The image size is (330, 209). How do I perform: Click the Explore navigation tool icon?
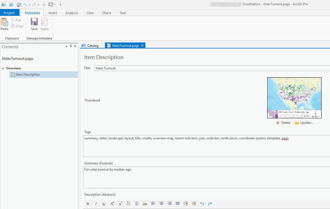pyautogui.click(x=44, y=4)
